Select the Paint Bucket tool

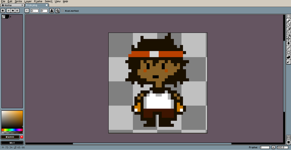(288, 43)
